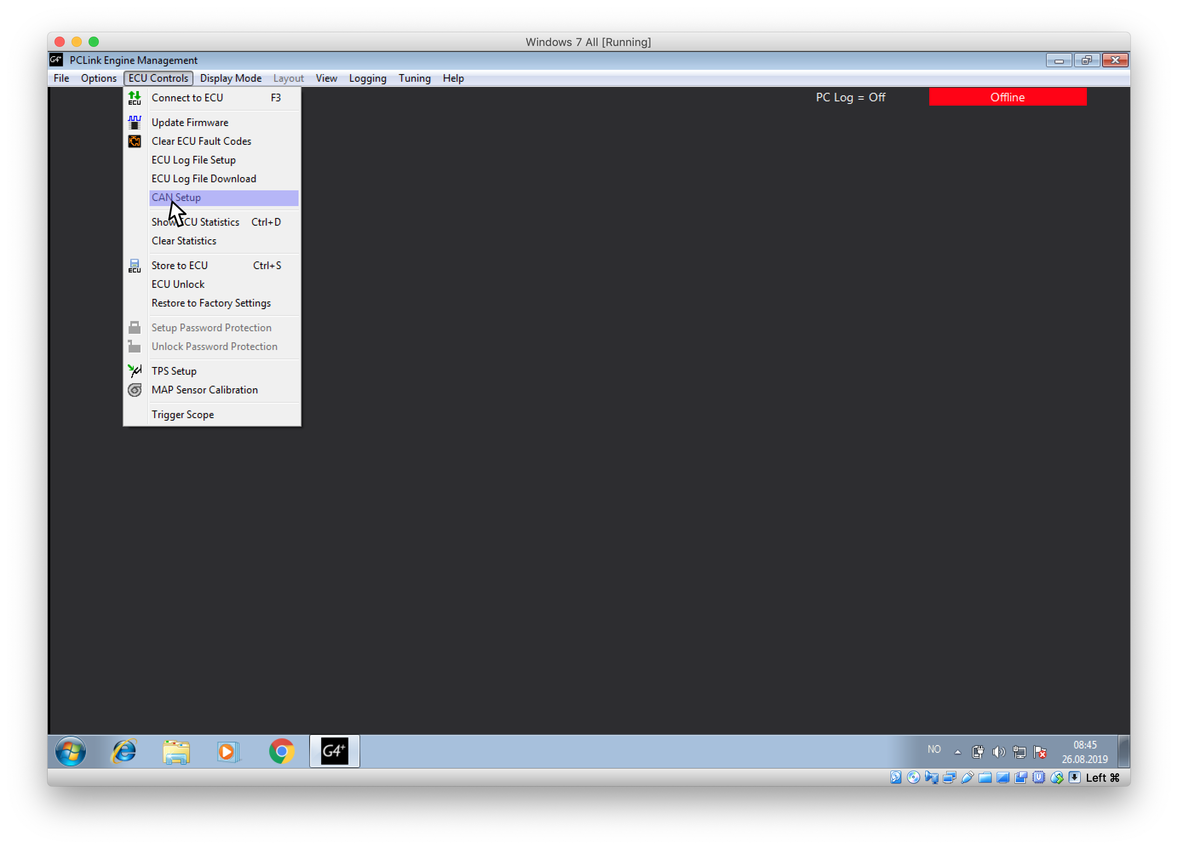
Task: Minimize the PCLink window
Action: [x=1058, y=60]
